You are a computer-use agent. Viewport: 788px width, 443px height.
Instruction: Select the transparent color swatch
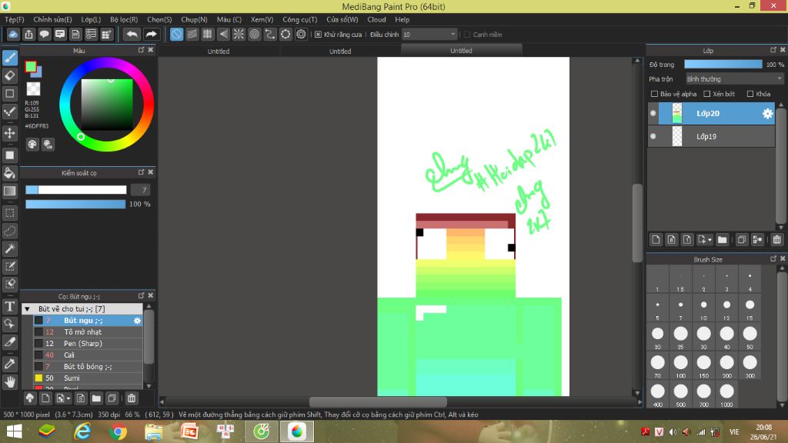pyautogui.click(x=33, y=89)
